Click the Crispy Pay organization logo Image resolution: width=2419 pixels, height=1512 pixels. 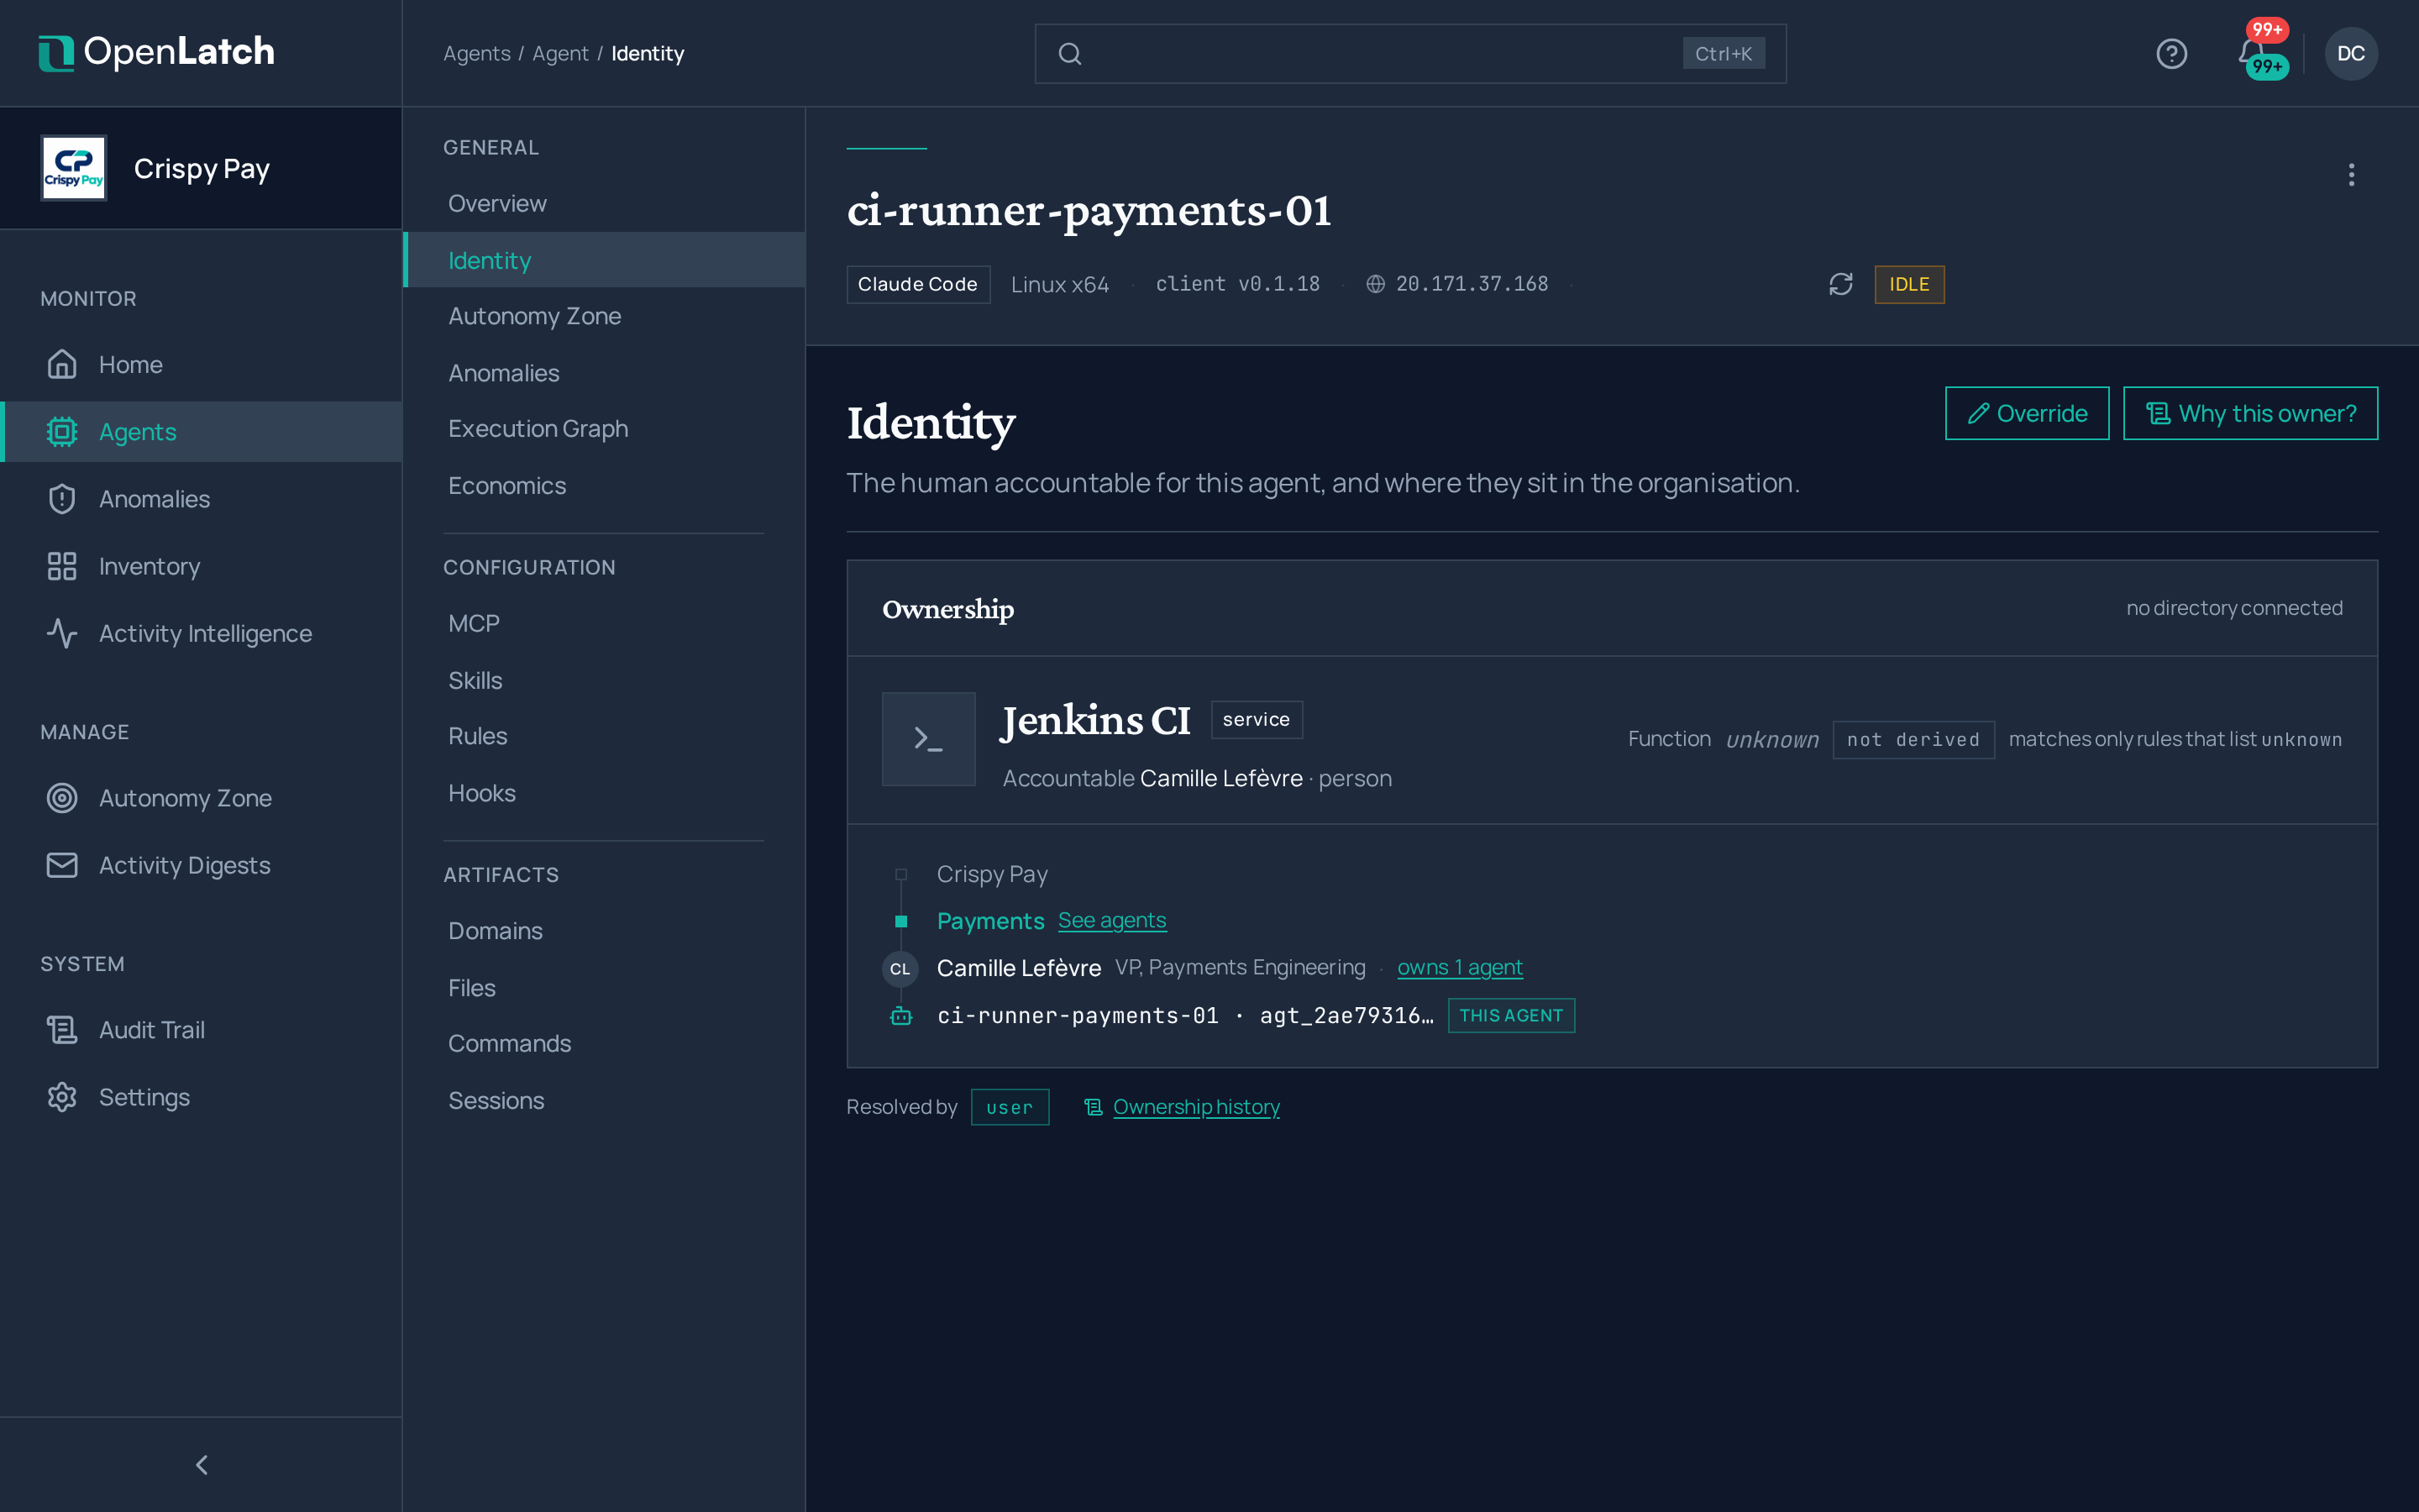point(73,168)
